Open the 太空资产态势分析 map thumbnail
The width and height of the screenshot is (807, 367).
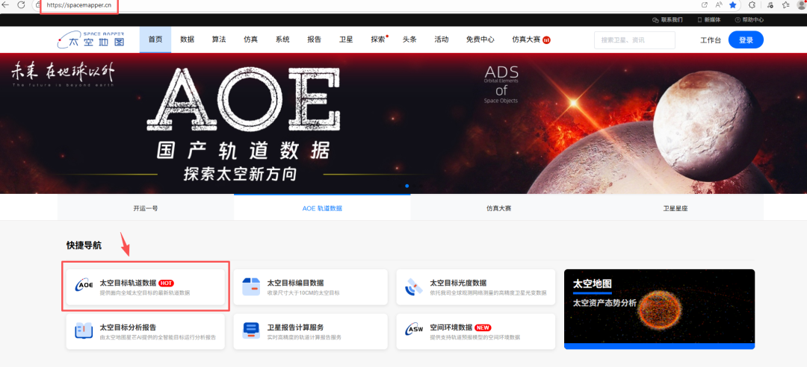[x=659, y=309]
